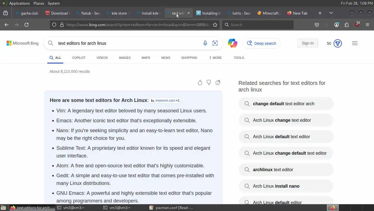Select the IMAGES results tab
This screenshot has height=211, width=374.
click(125, 58)
